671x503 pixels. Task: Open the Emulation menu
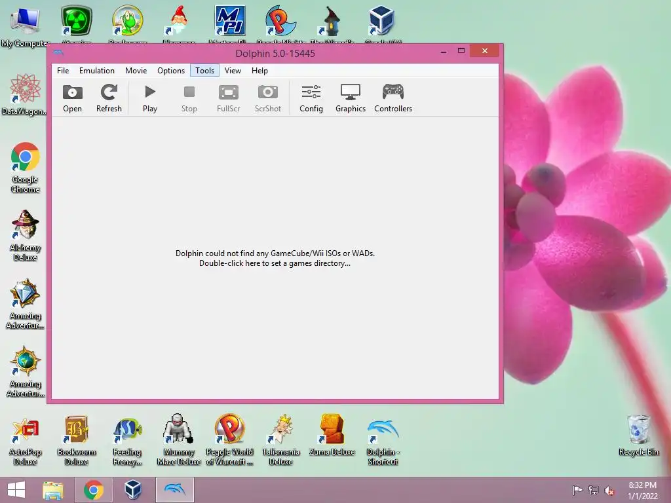97,71
